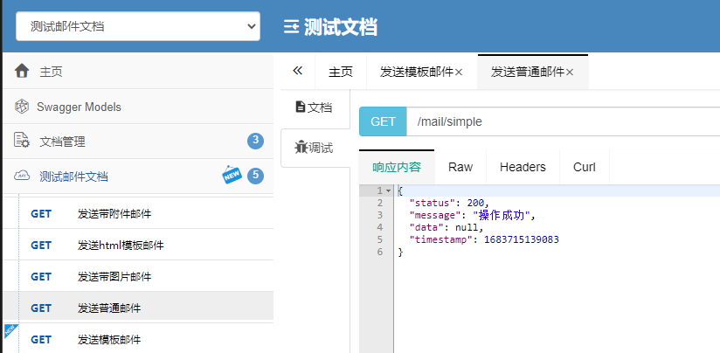The image size is (720, 353).
Task: Click the /mail/simple URL input field
Action: pyautogui.click(x=559, y=121)
